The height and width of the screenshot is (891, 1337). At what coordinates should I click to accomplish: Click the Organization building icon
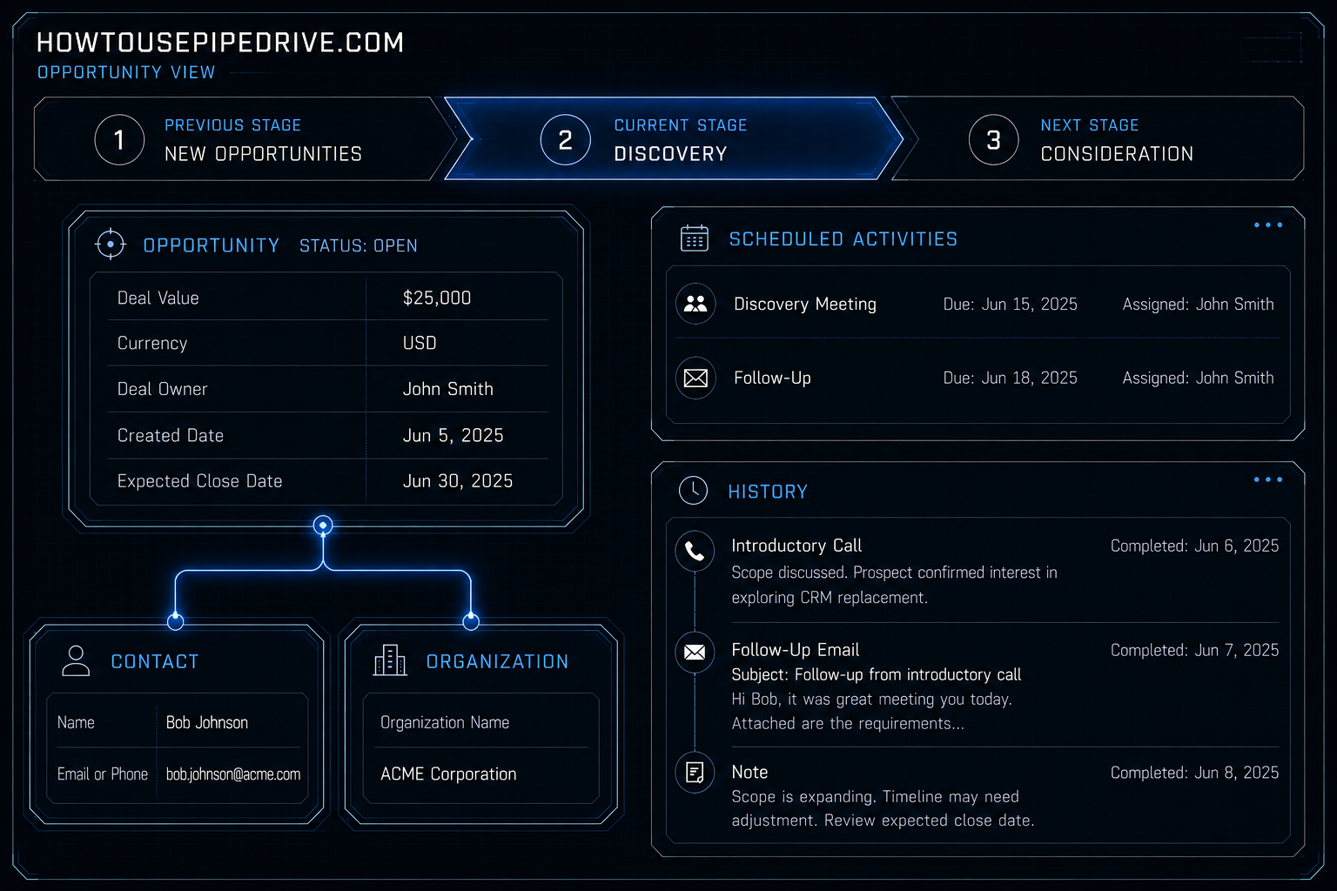click(x=390, y=660)
